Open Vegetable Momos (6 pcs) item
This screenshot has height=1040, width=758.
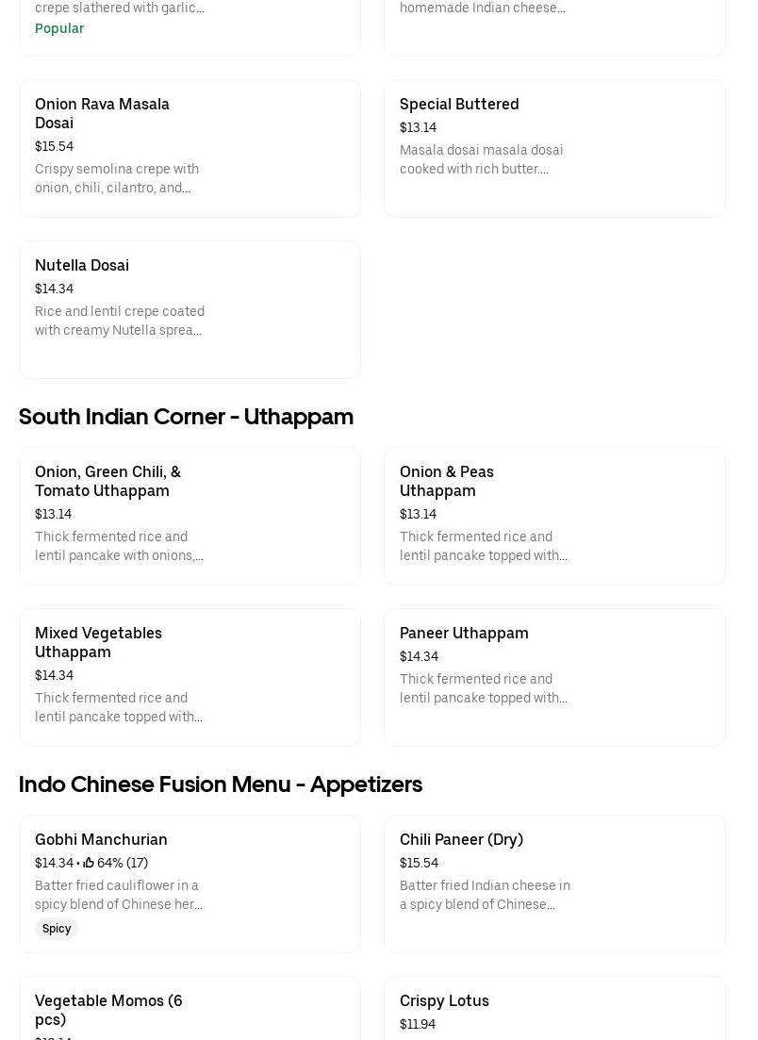tap(108, 1009)
